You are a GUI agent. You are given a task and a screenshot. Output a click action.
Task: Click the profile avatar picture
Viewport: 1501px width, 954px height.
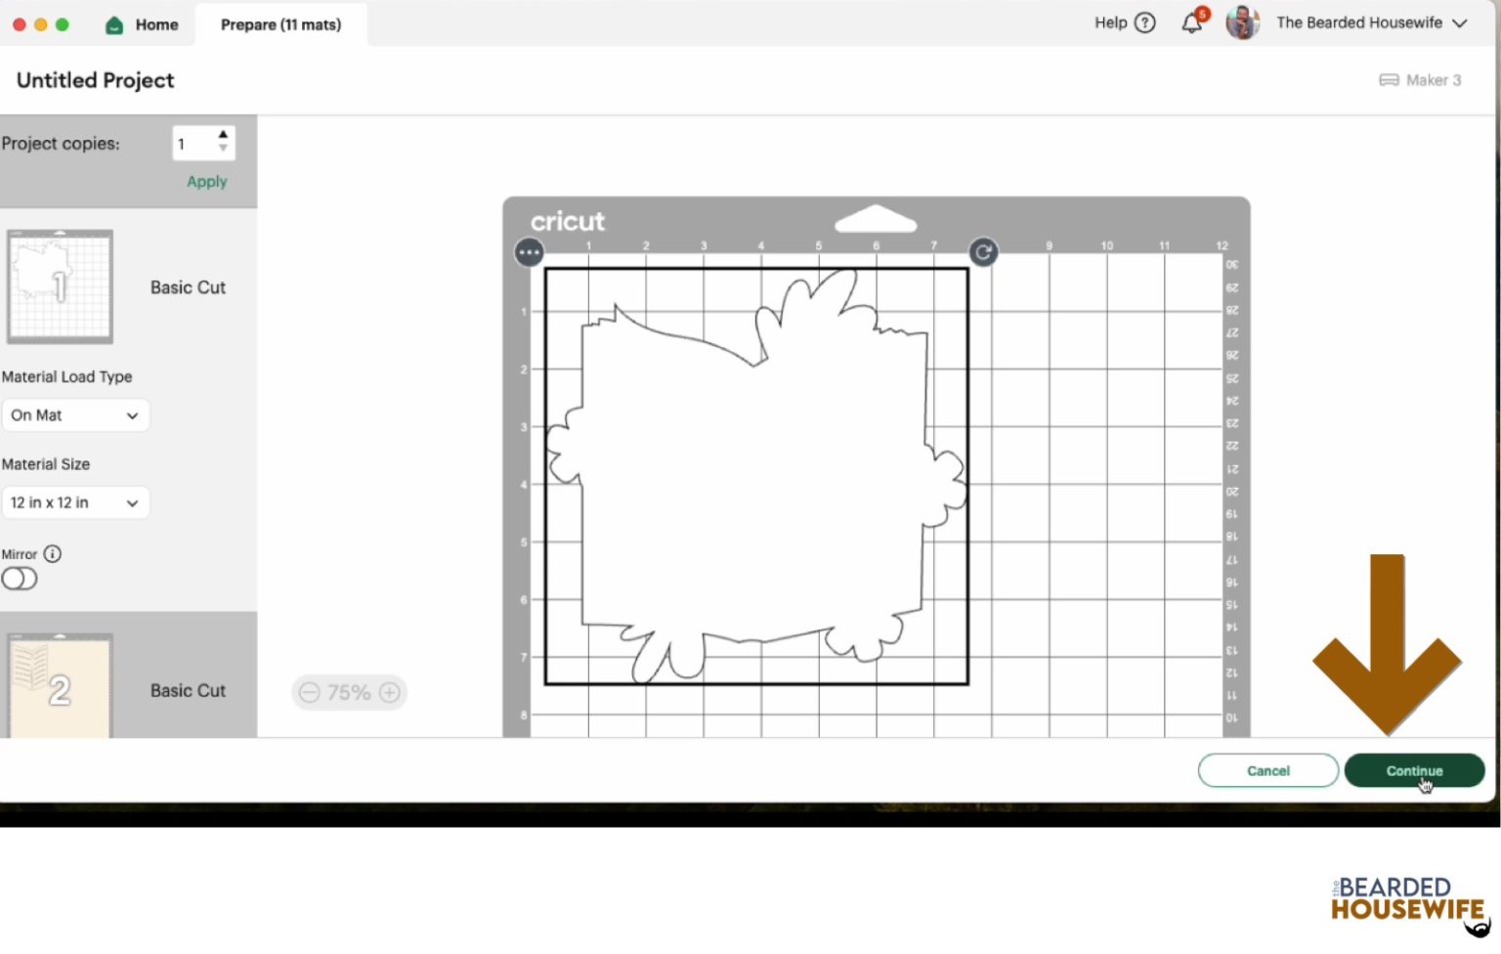1242,22
